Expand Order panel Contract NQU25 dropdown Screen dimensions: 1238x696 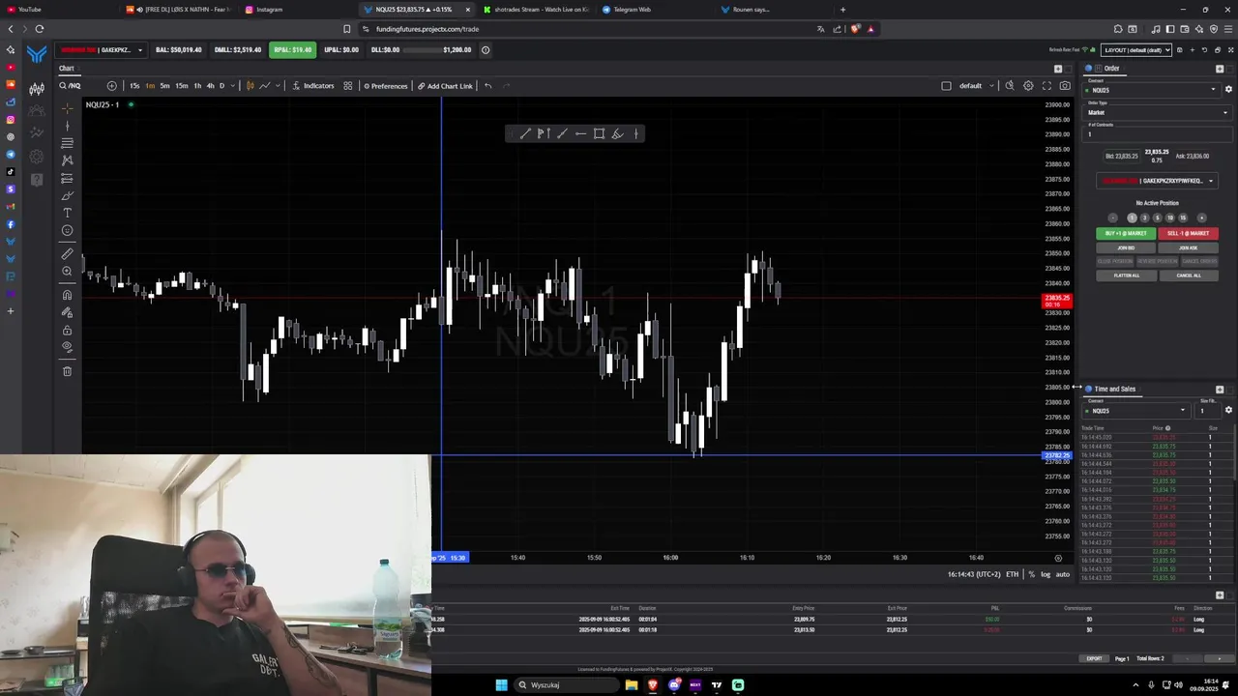tap(1213, 90)
